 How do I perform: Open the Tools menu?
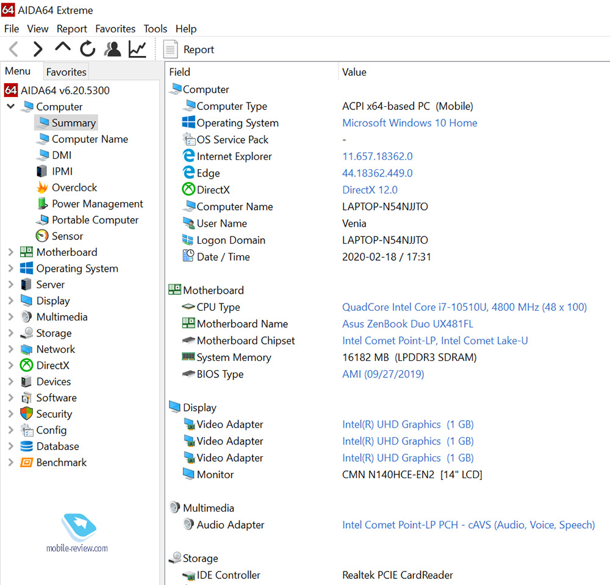155,29
